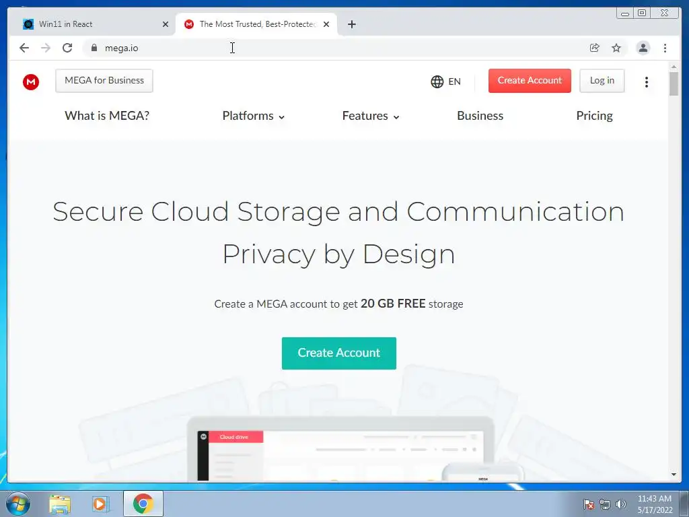Click the Log in button
The width and height of the screenshot is (689, 517).
click(602, 81)
